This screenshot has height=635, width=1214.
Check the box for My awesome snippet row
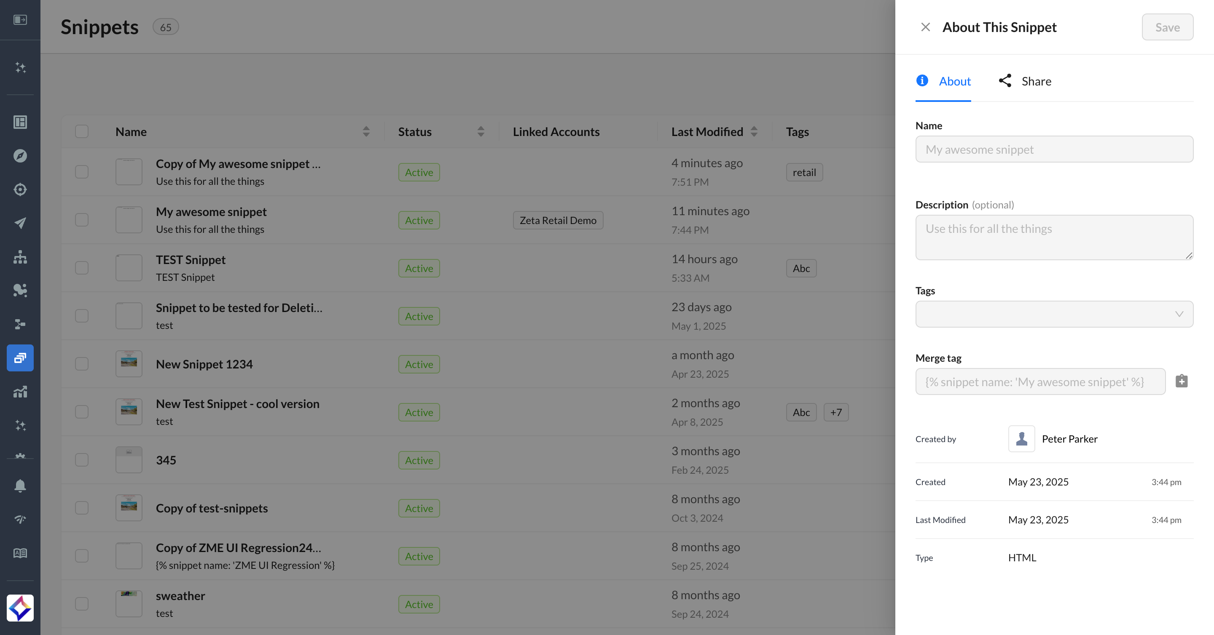click(82, 220)
